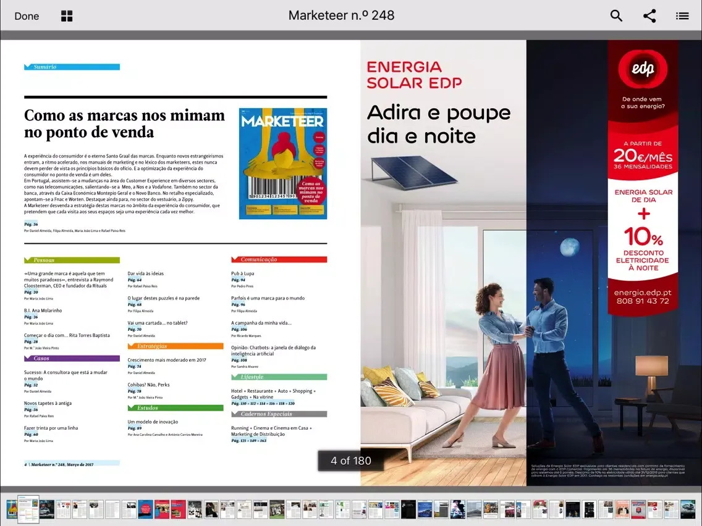The height and width of the screenshot is (526, 702).
Task: Open "Crescimento mais moderado em 2017"
Action: [167, 360]
